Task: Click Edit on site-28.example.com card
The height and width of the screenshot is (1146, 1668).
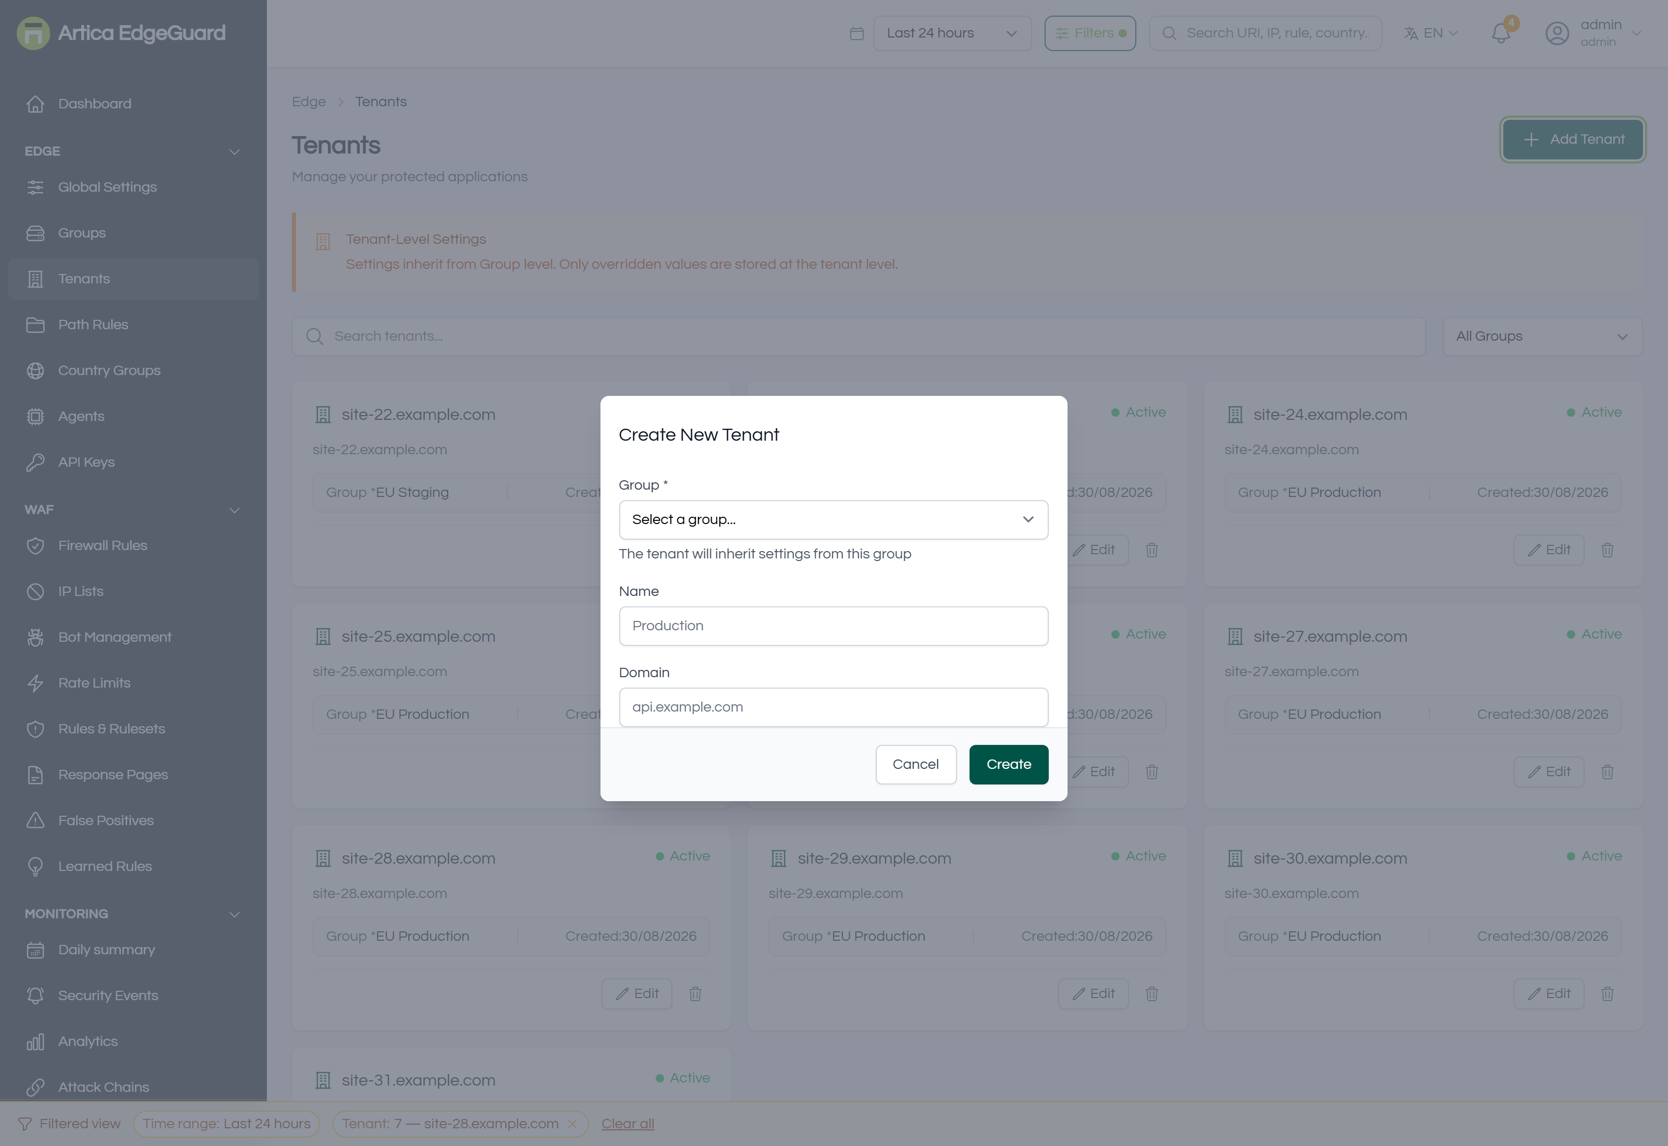Action: pos(636,994)
